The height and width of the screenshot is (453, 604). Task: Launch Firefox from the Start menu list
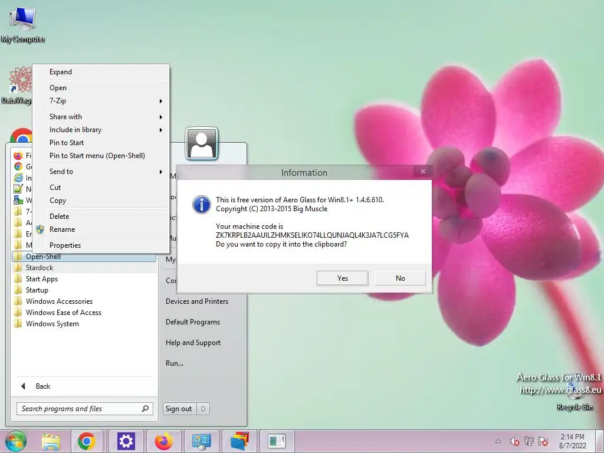[18, 156]
